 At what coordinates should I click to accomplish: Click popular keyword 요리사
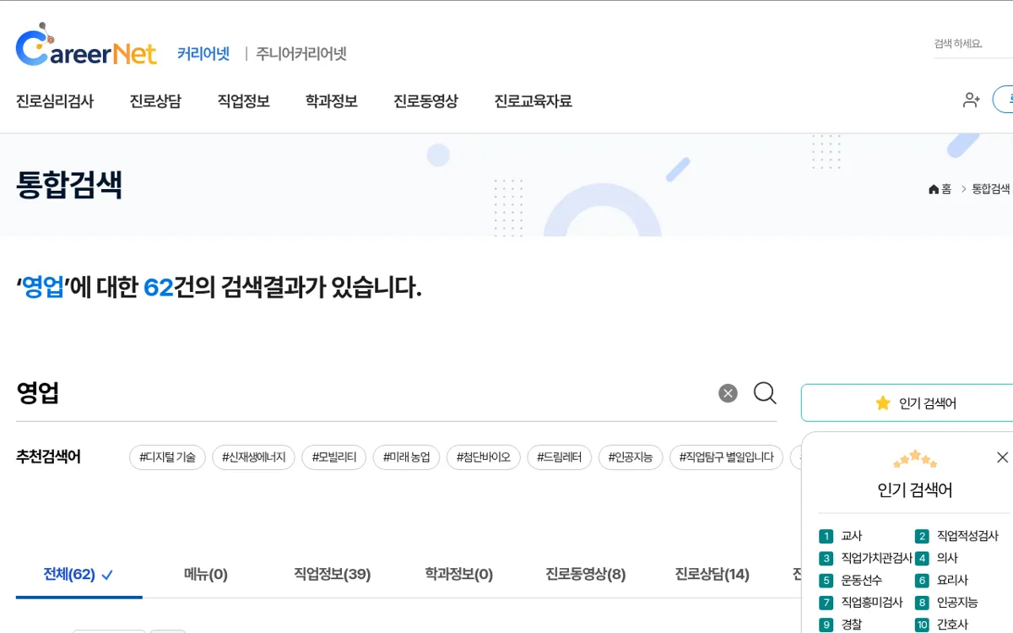(x=952, y=581)
